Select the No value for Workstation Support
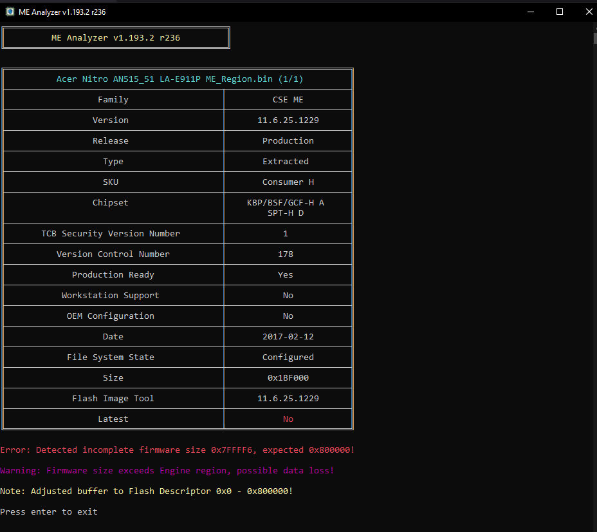 (288, 295)
